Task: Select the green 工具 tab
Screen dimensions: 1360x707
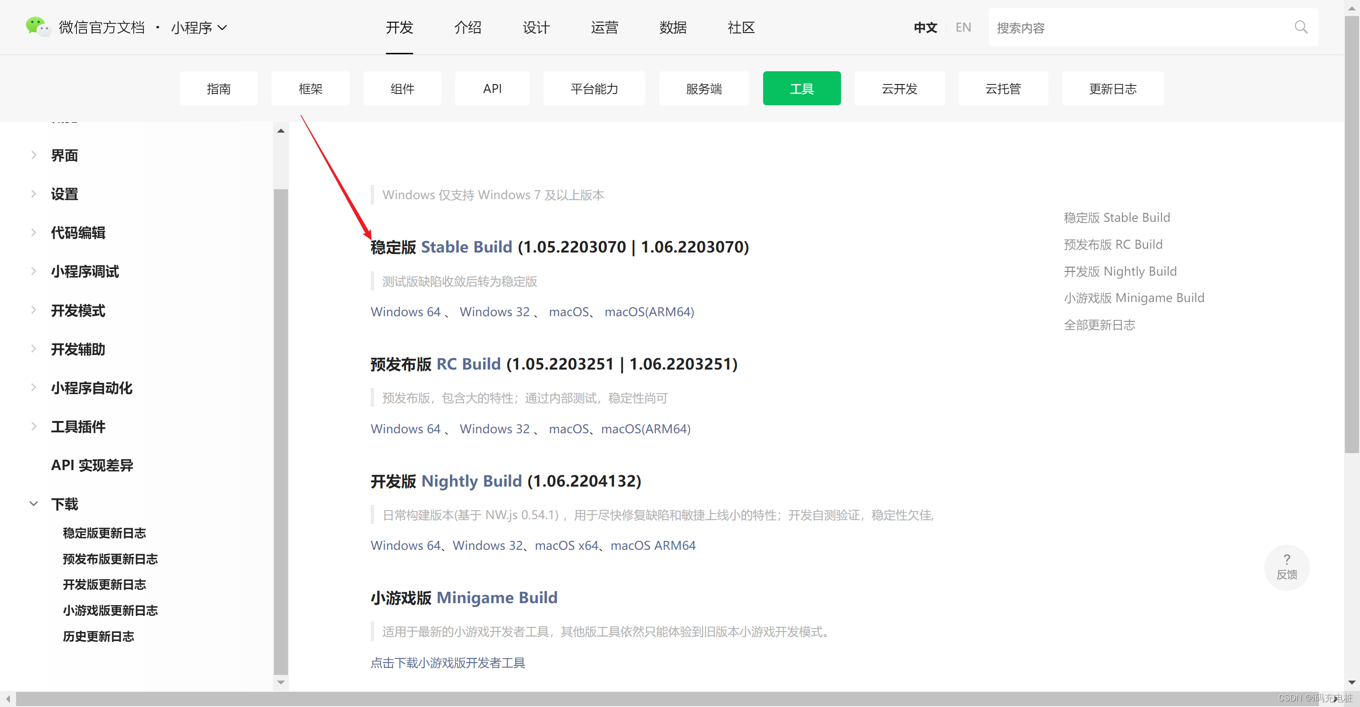Action: [x=801, y=88]
